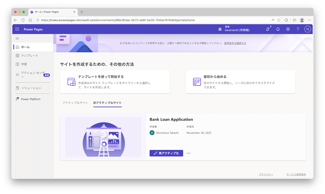Open the favorites list icon

click(294, 20)
